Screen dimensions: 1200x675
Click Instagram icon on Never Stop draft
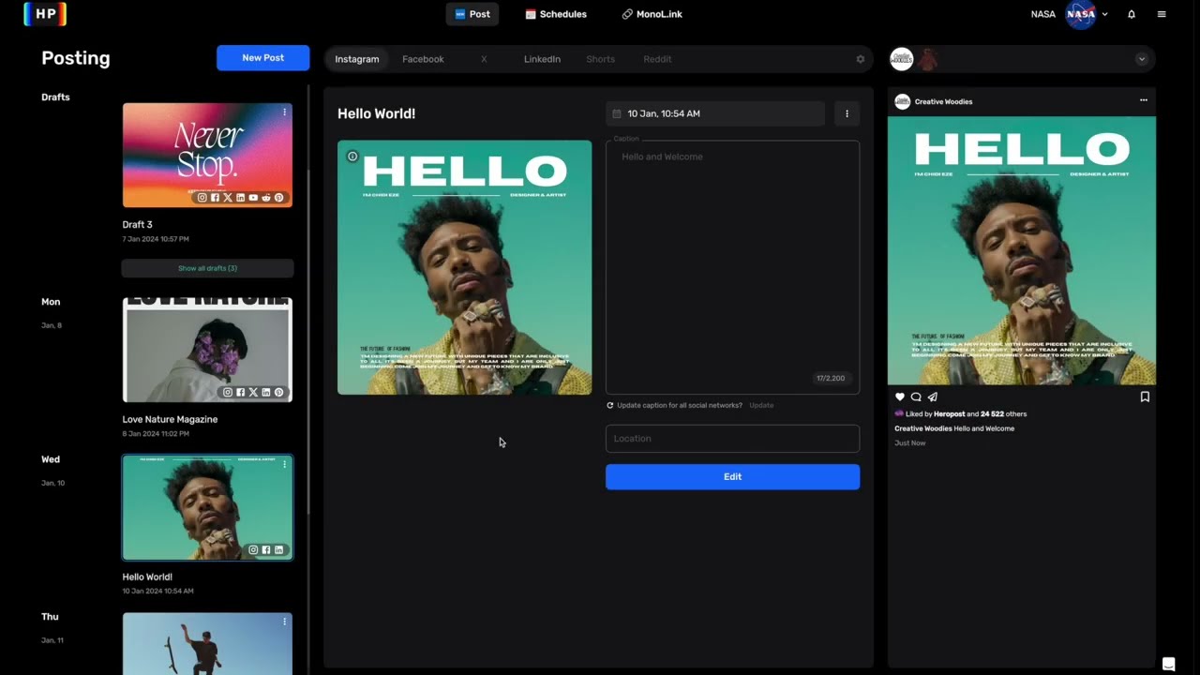click(202, 198)
